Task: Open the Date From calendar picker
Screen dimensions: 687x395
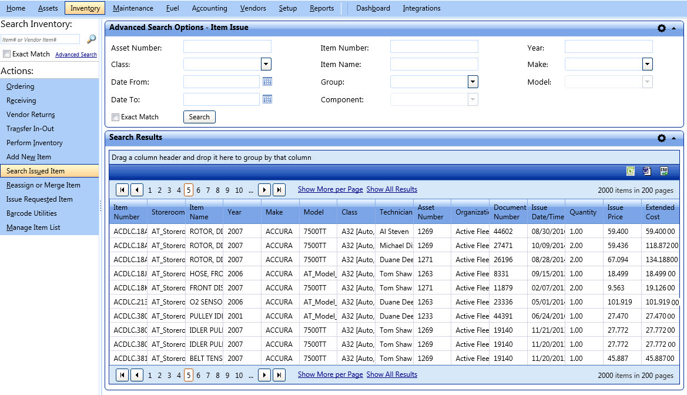Action: [267, 82]
